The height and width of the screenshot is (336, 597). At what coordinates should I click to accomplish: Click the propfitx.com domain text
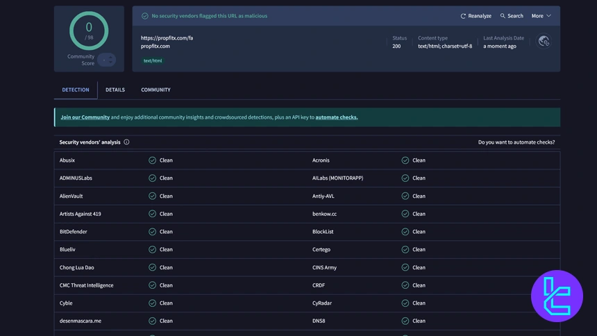tap(155, 46)
